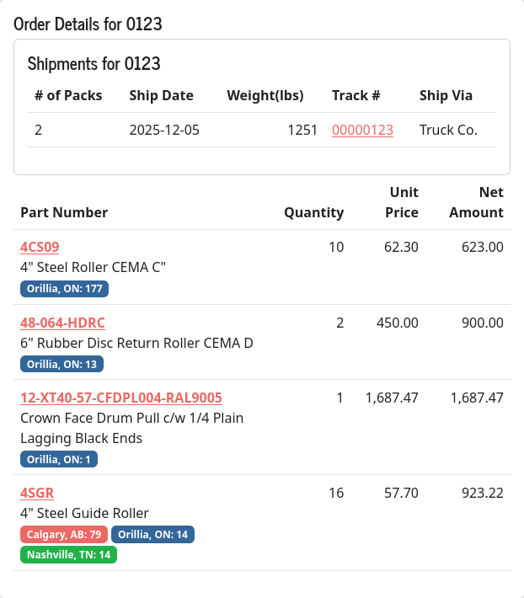The height and width of the screenshot is (598, 524).
Task: Open tracking number 00000123 link
Action: coord(362,130)
